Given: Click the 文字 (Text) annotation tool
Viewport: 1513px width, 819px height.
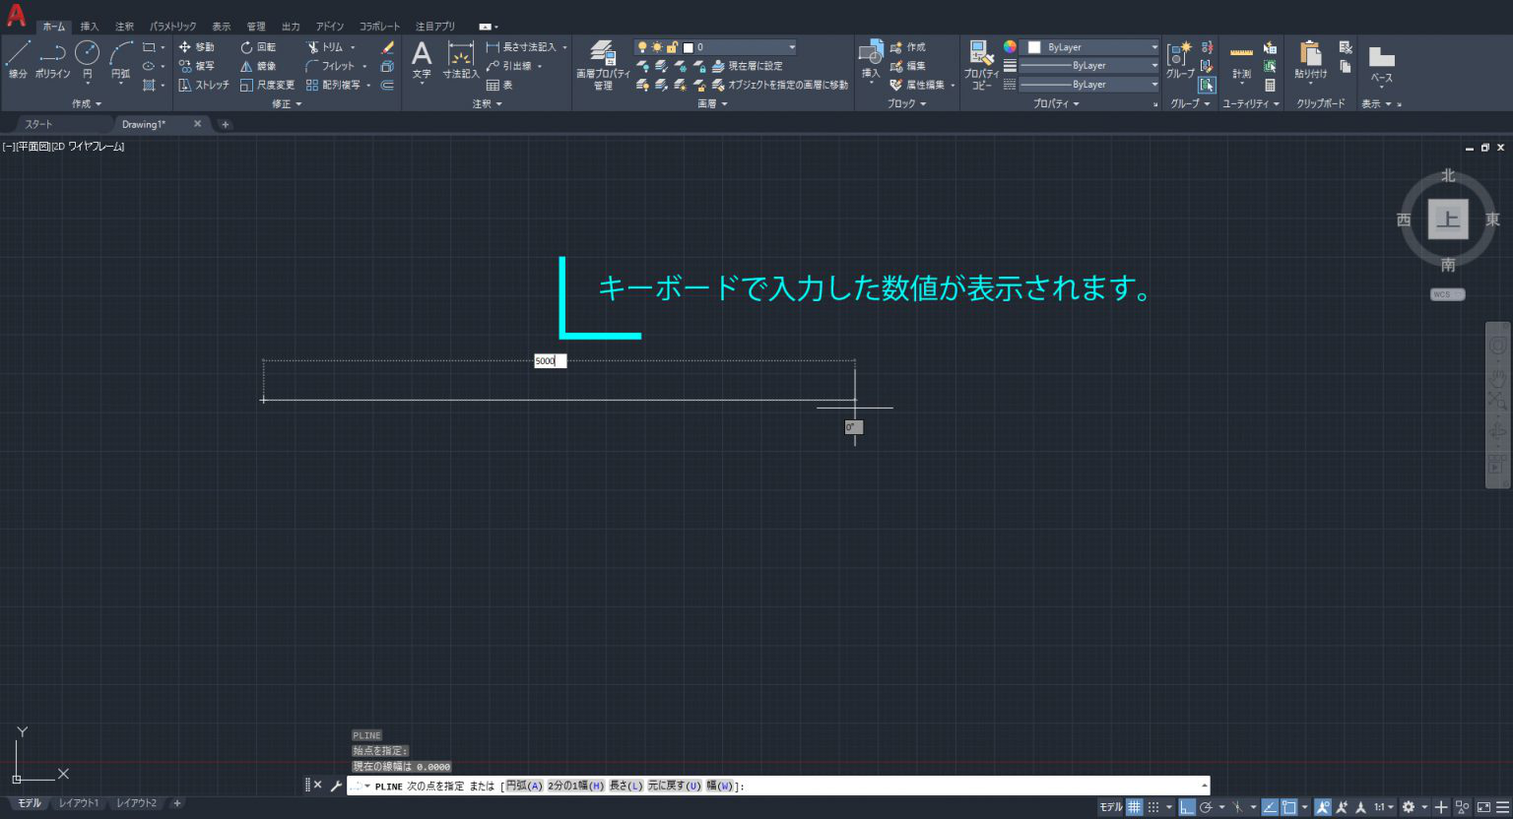Looking at the screenshot, I should point(422,59).
